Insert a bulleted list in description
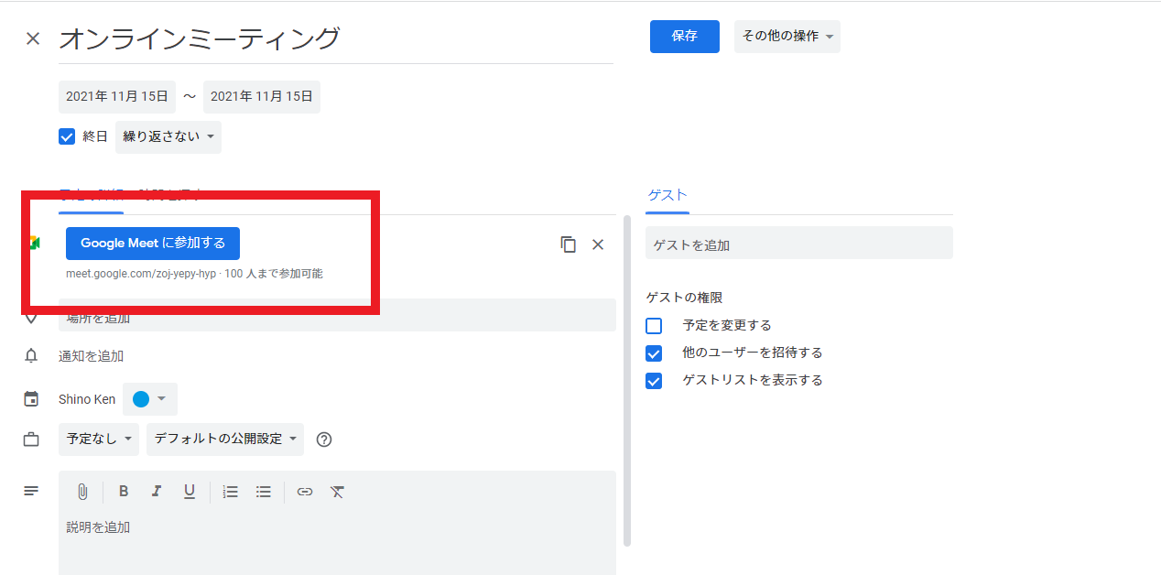 [264, 492]
